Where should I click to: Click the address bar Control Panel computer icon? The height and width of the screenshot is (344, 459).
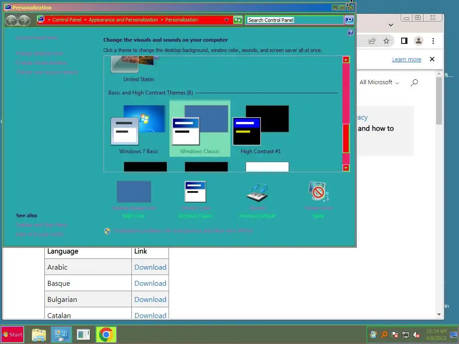pyautogui.click(x=41, y=20)
